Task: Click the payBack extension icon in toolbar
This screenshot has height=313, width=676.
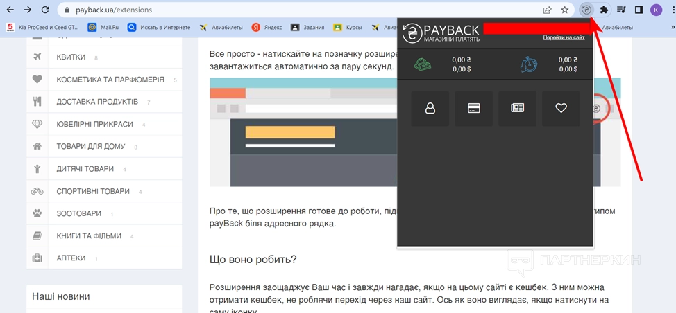Action: point(586,10)
